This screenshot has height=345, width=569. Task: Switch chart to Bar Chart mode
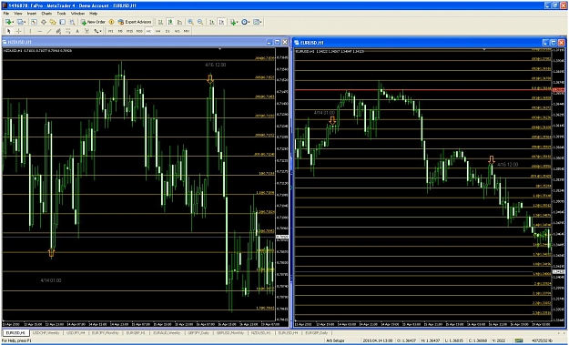[x=160, y=22]
